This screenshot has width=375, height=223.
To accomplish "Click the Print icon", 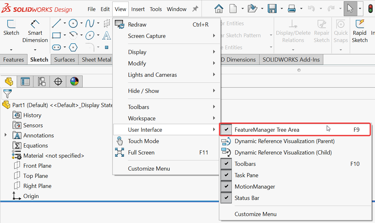I will (292, 9).
